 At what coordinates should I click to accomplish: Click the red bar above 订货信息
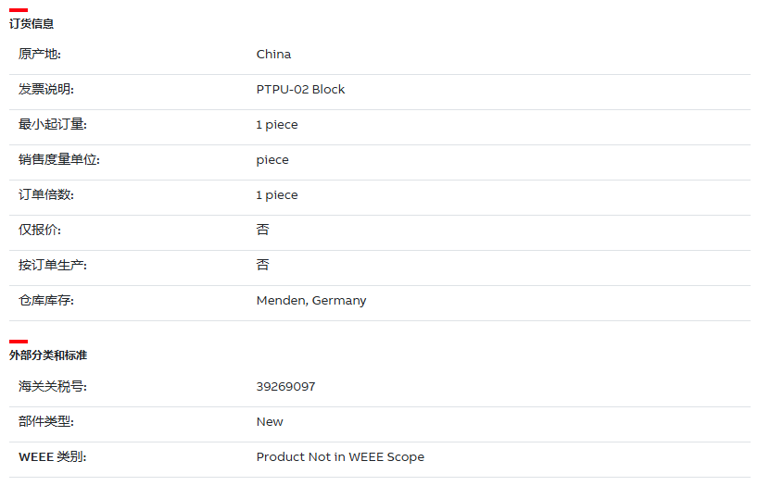coord(19,10)
